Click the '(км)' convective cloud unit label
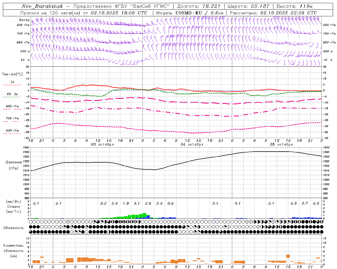The height and width of the screenshot is (269, 337). [x=13, y=256]
